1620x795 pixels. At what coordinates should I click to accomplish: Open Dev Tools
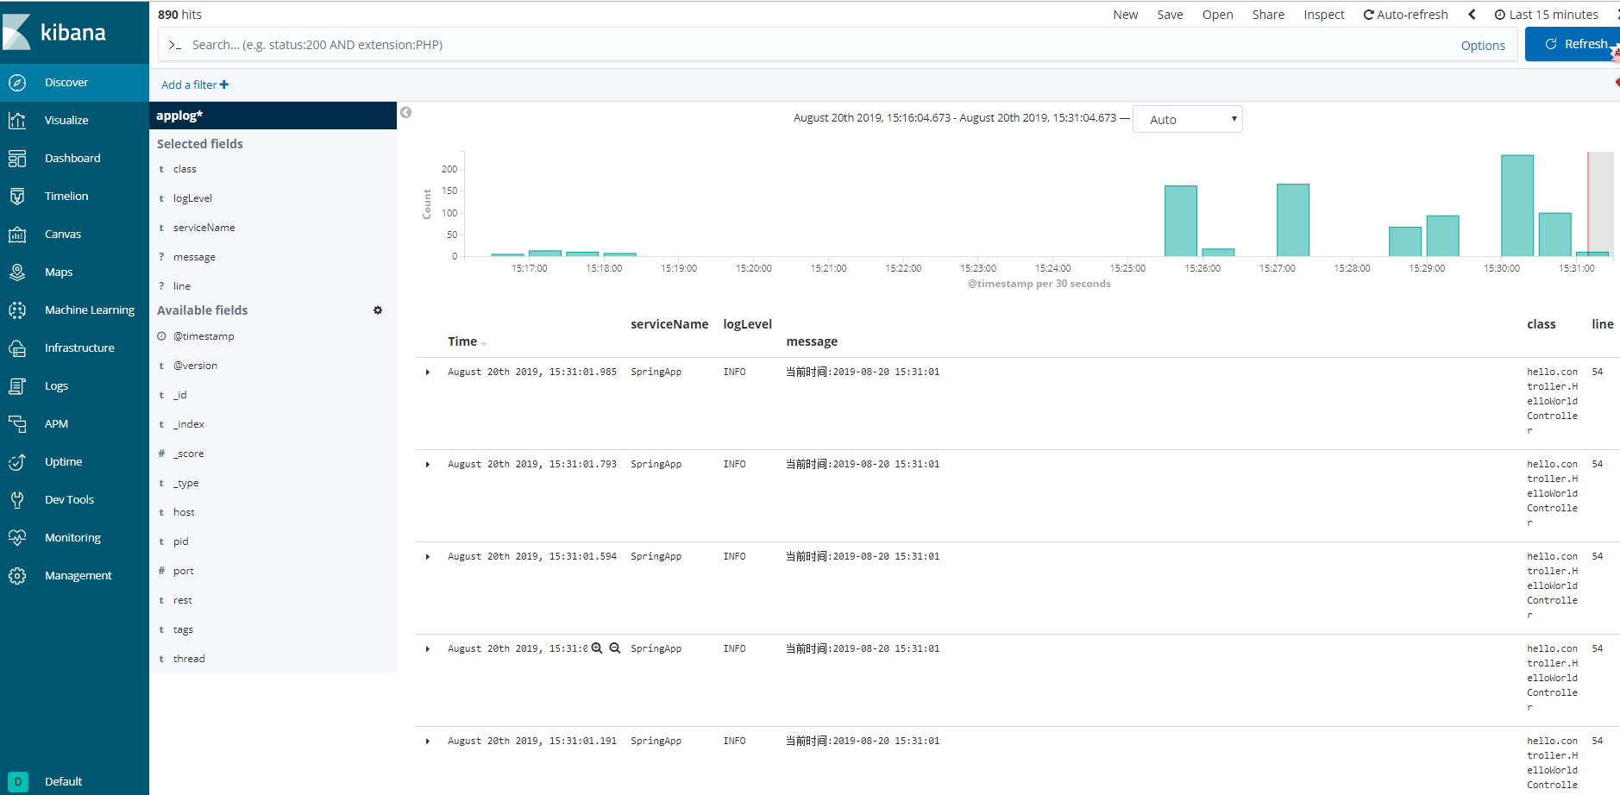click(69, 499)
